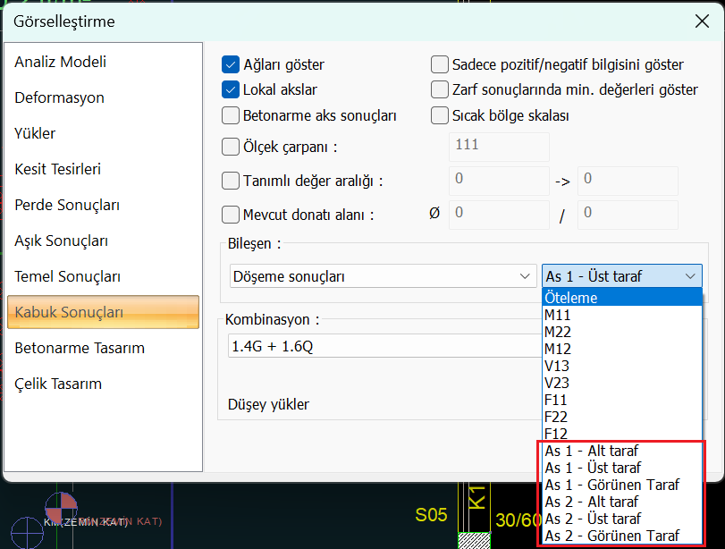Open the Betonarme Tasarım section
725x549 pixels.
pos(80,348)
